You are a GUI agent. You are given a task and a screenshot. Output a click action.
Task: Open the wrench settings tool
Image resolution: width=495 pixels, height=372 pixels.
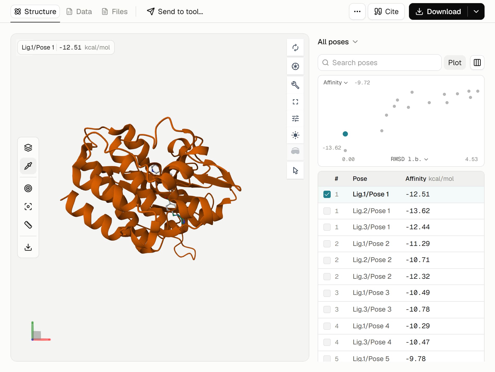295,85
